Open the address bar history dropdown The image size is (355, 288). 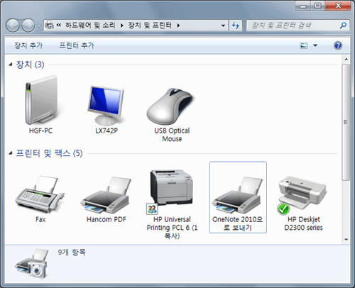[x=223, y=26]
